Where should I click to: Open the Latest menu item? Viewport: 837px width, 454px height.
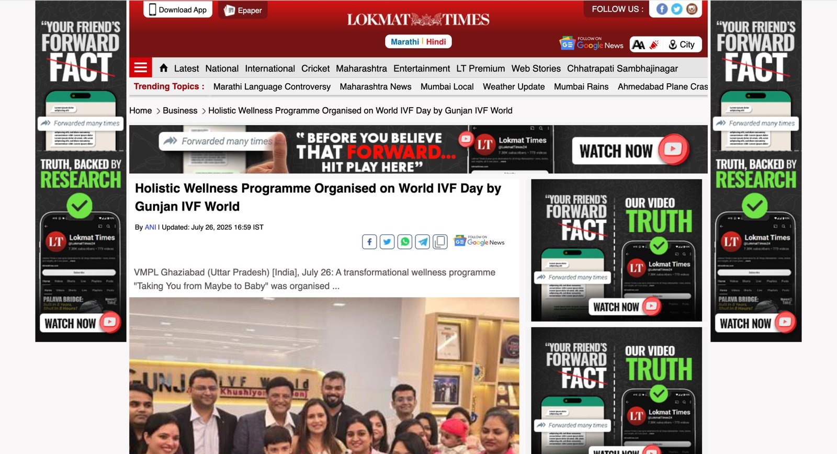pyautogui.click(x=186, y=69)
